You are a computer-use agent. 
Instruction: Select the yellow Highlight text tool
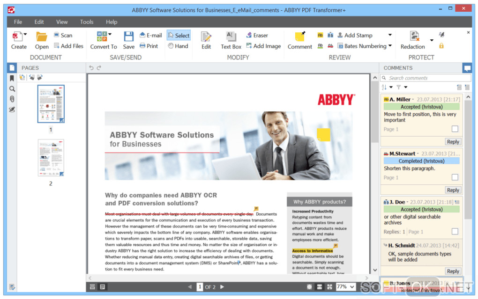click(320, 35)
